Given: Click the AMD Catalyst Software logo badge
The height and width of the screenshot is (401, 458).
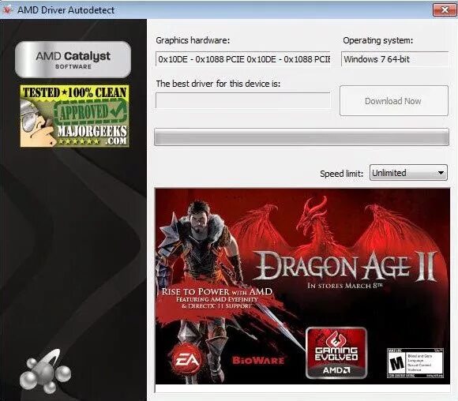Looking at the screenshot, I should (73, 59).
